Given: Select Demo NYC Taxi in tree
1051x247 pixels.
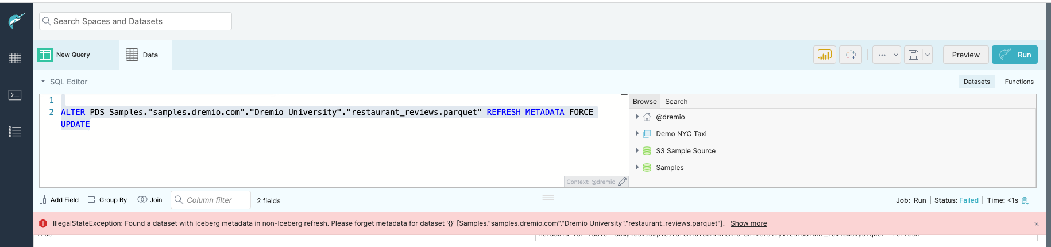Looking at the screenshot, I should click(x=681, y=134).
